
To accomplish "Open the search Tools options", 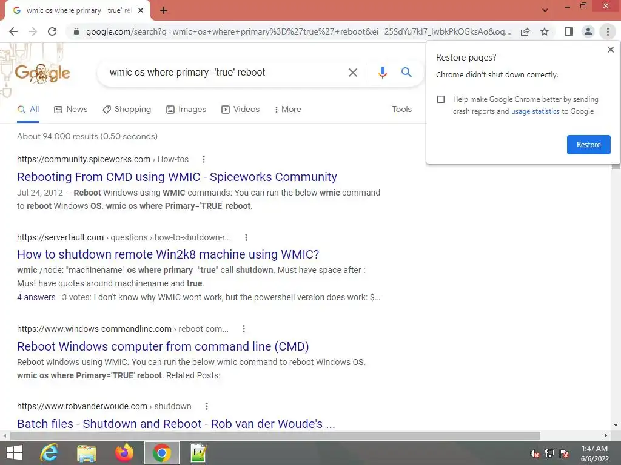I will point(401,109).
